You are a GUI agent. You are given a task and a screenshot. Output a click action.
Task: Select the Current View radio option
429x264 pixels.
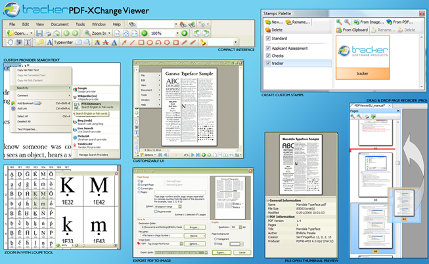pos(139,189)
